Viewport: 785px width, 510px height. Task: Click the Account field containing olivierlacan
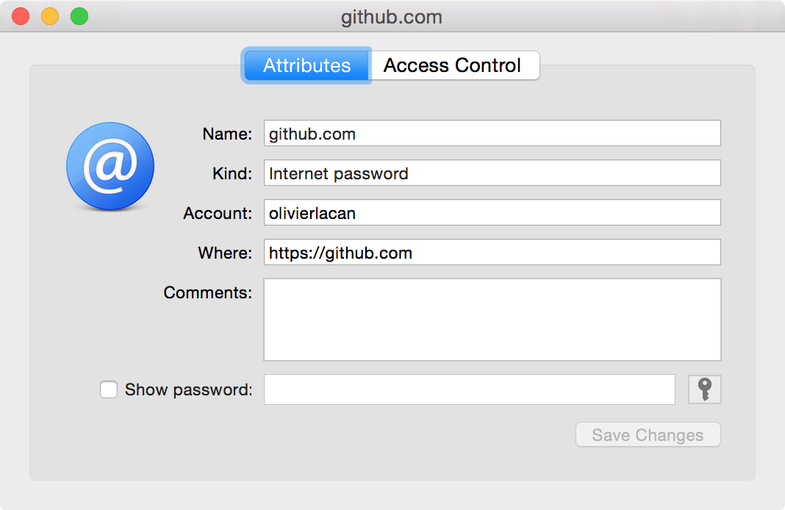tap(491, 213)
